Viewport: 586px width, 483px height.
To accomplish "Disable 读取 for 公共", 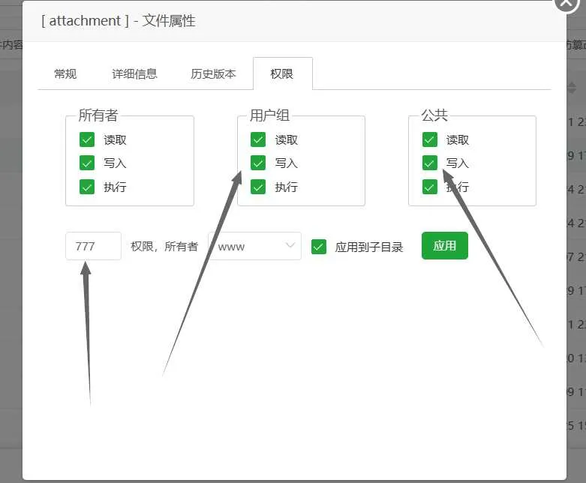I will pyautogui.click(x=430, y=139).
